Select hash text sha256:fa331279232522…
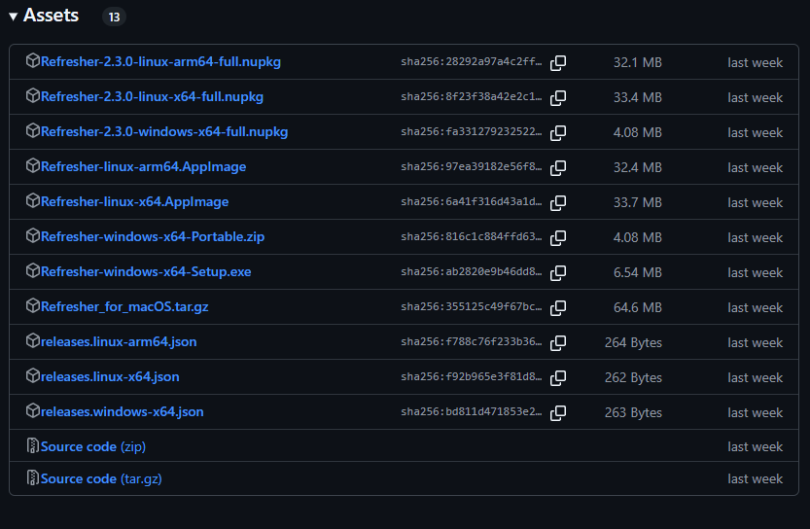Image resolution: width=810 pixels, height=529 pixels. coord(471,131)
